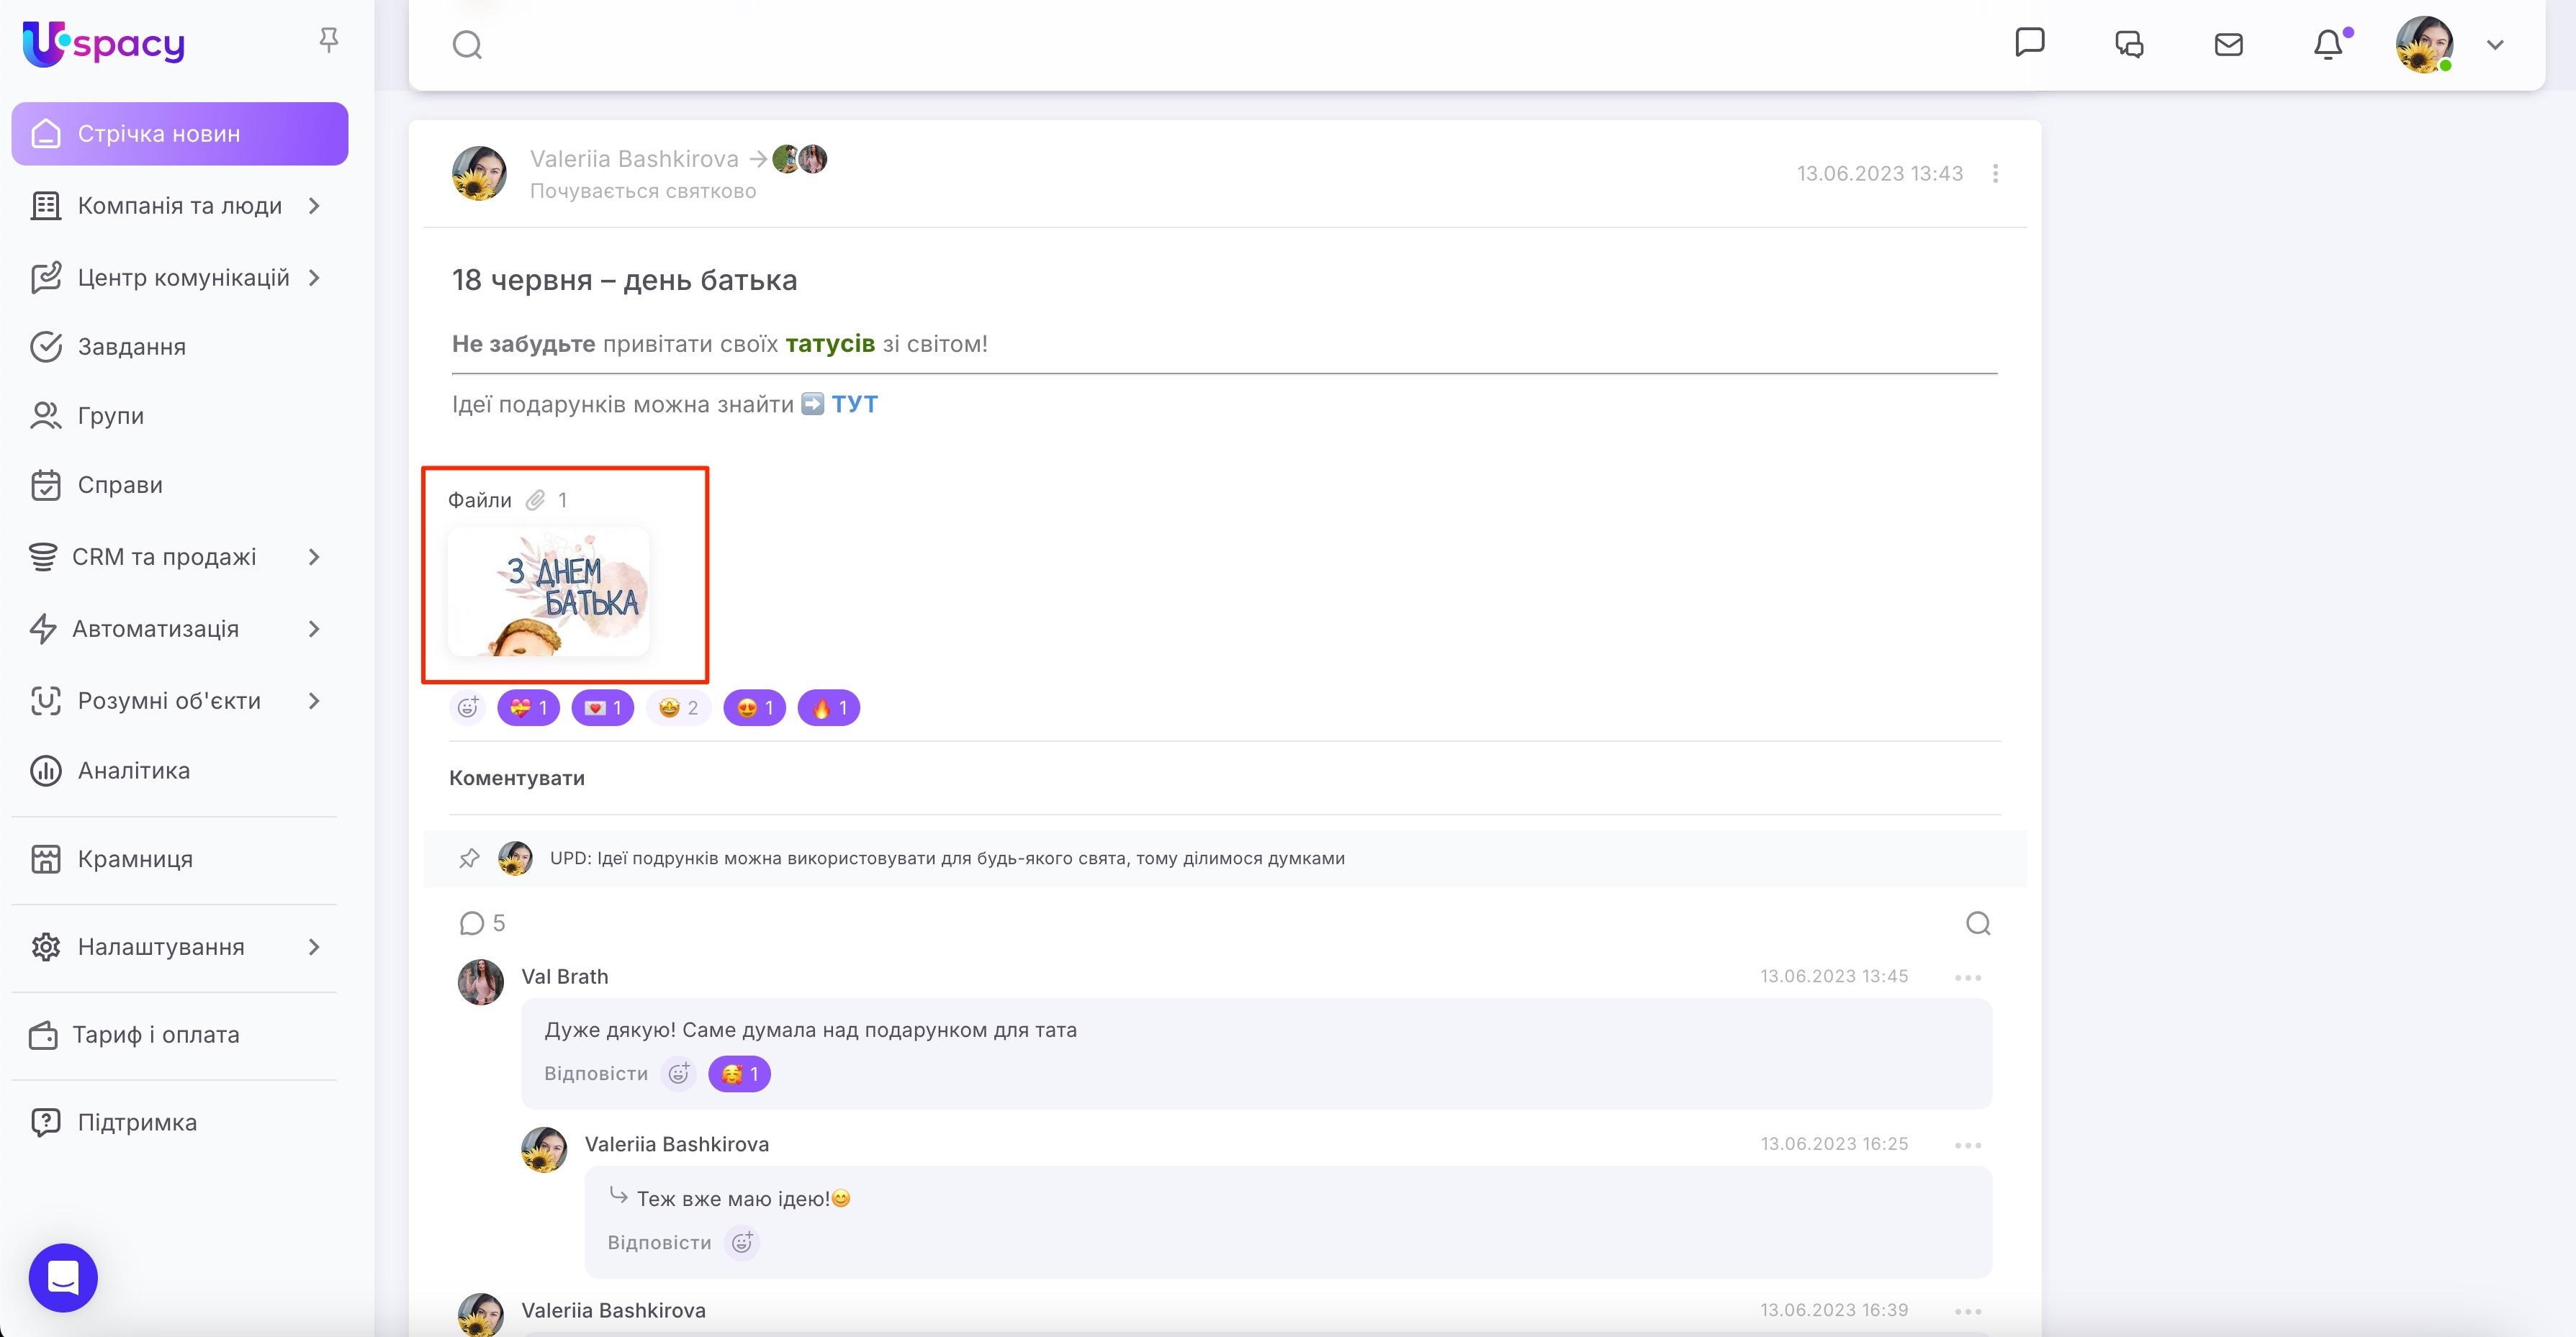Expand CRM та продажі submenu

coord(314,556)
